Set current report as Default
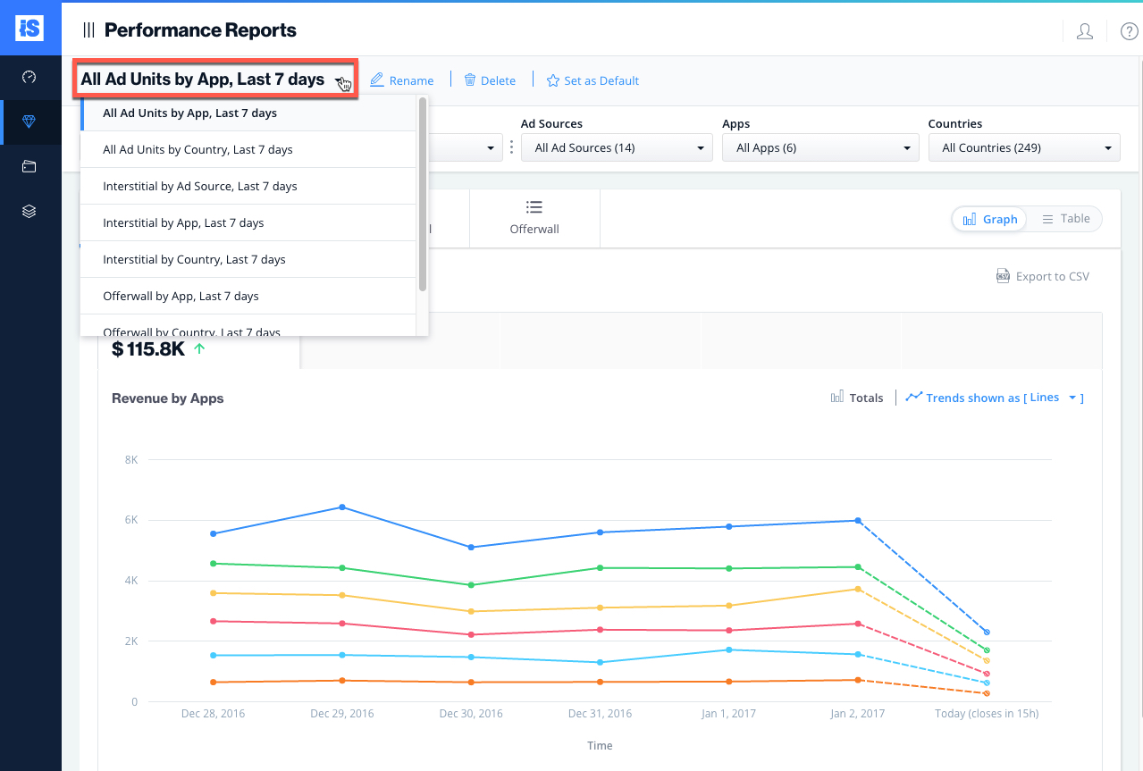This screenshot has height=771, width=1143. [x=593, y=80]
